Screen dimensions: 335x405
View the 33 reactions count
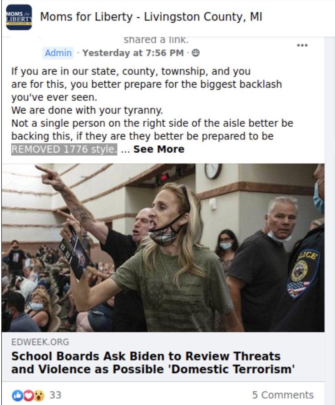pyautogui.click(x=55, y=395)
